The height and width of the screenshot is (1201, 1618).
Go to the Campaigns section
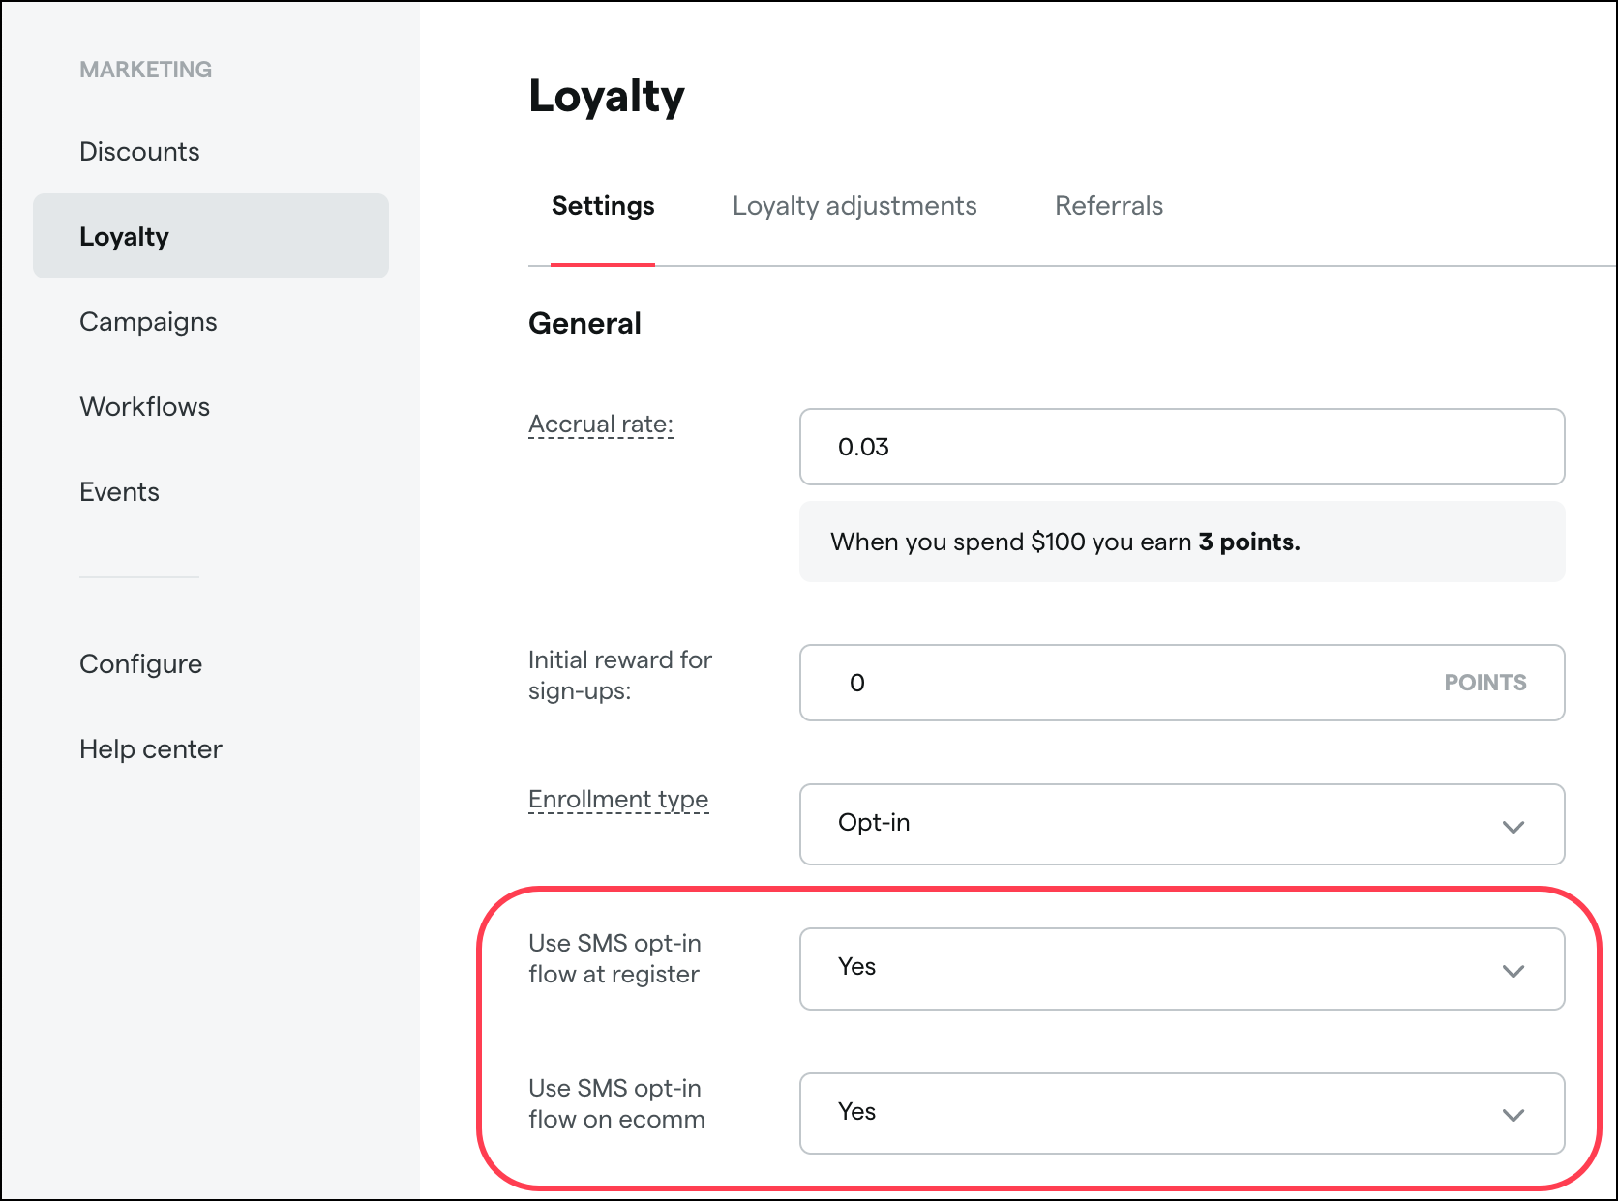click(148, 322)
